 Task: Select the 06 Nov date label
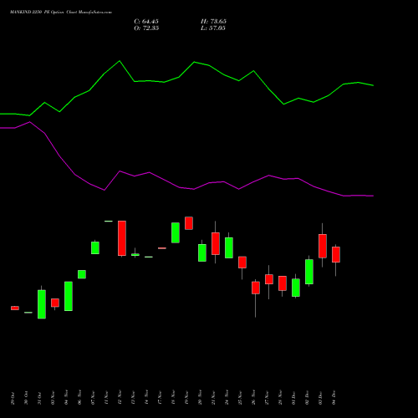tap(79, 398)
